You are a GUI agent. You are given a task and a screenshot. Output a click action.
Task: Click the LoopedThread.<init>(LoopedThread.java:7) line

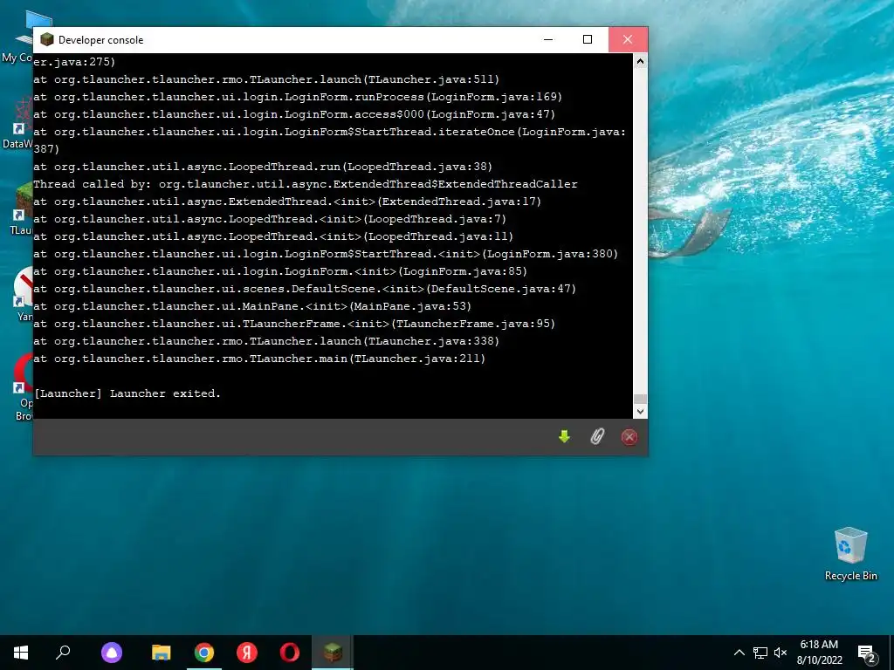point(270,219)
